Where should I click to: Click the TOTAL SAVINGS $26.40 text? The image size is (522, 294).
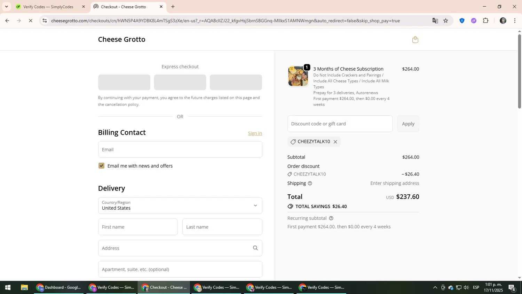321,207
